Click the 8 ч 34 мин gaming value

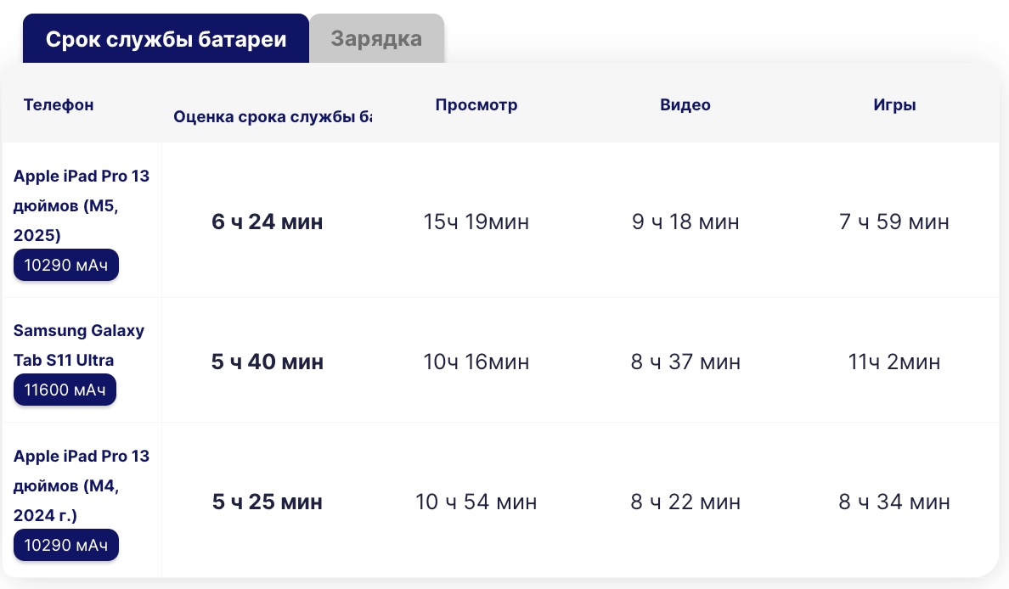pos(894,502)
